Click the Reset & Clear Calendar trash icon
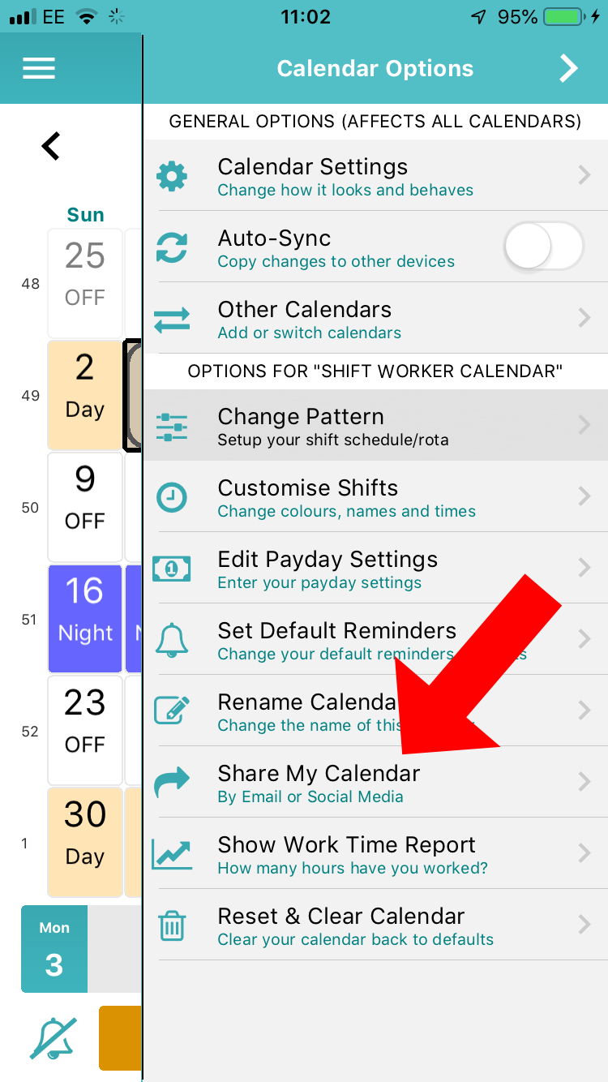 tap(172, 924)
